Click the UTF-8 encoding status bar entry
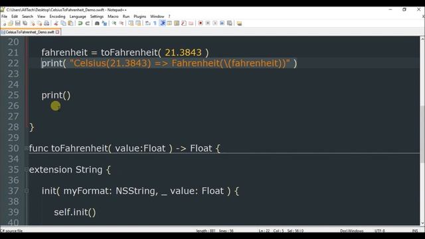 point(379,231)
